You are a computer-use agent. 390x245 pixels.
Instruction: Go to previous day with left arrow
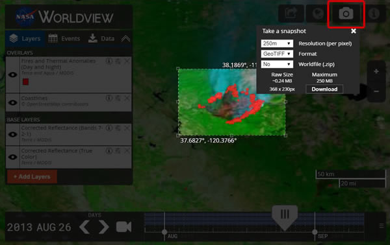[84, 227]
